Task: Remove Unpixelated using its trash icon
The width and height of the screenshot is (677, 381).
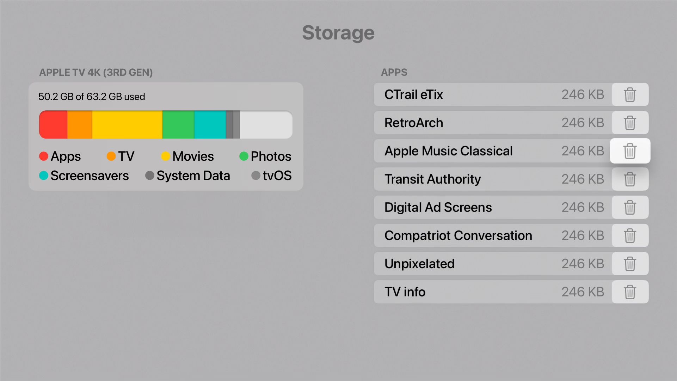Action: point(630,264)
